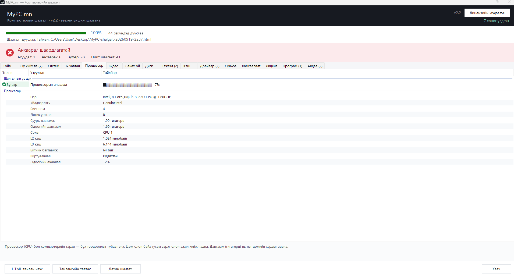Switch to the Эх хавтан tab
The width and height of the screenshot is (514, 277).
tap(72, 66)
